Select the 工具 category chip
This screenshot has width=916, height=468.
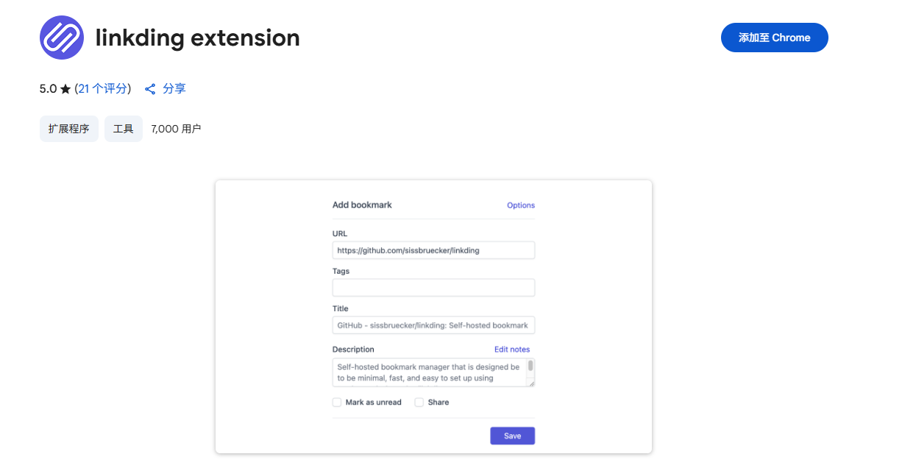(x=124, y=129)
